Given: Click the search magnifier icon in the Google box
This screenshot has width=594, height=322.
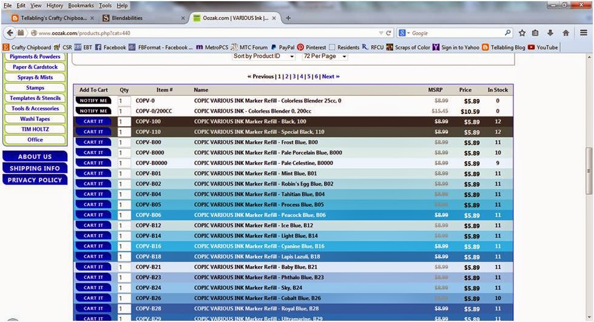Looking at the screenshot, I should pos(508,33).
